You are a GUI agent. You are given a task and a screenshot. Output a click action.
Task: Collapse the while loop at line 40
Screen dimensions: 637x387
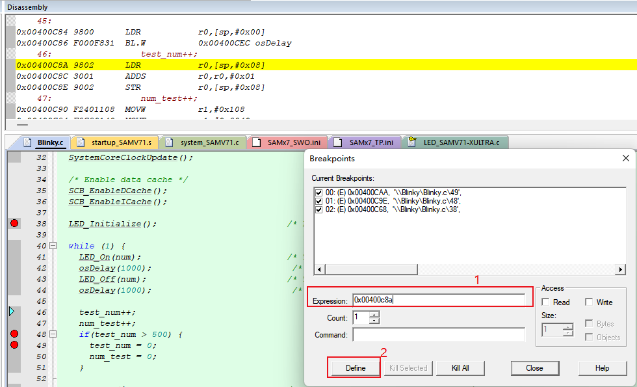coord(53,246)
